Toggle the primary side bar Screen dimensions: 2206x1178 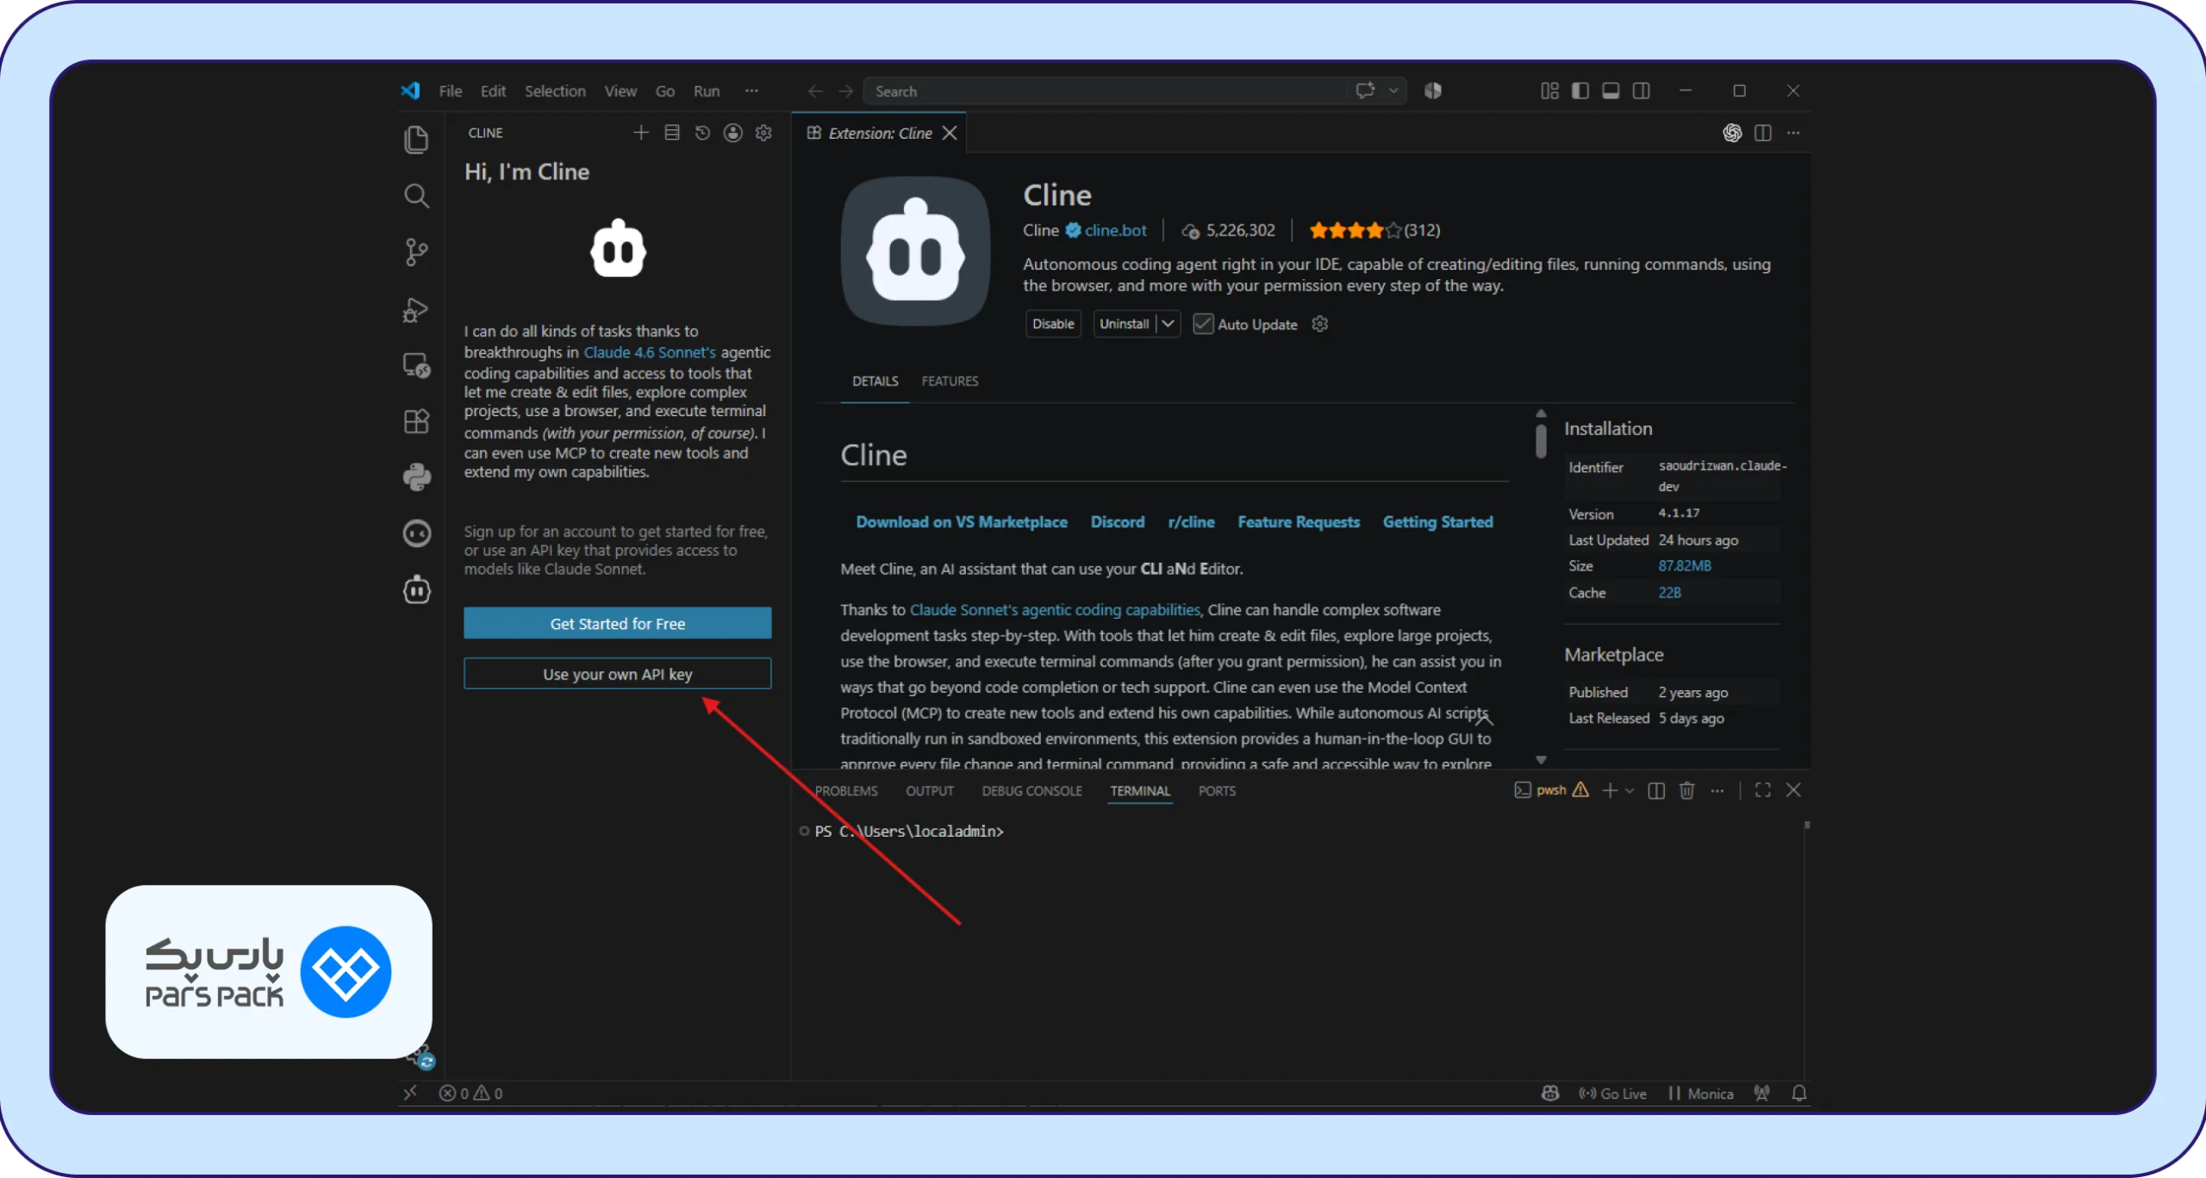tap(1580, 90)
